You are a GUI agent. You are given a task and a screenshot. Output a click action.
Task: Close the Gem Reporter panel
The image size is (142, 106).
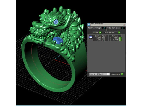coord(124,24)
